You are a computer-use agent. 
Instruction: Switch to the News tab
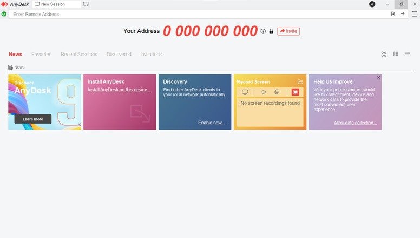click(15, 54)
